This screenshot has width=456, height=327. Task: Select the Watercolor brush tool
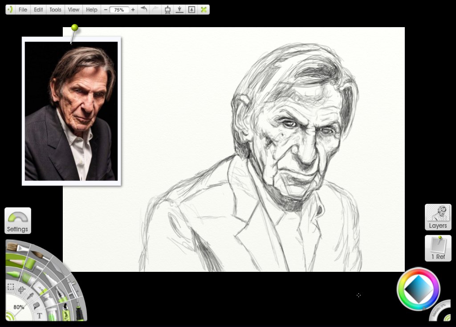click(40, 255)
